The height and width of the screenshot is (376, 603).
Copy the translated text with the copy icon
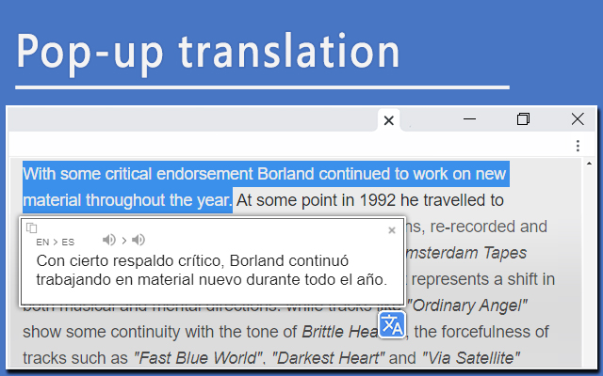coord(31,227)
